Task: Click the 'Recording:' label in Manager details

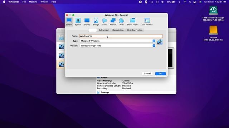Action: tap(102, 88)
